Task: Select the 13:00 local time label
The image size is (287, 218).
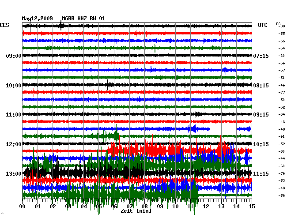Action: click(14, 173)
